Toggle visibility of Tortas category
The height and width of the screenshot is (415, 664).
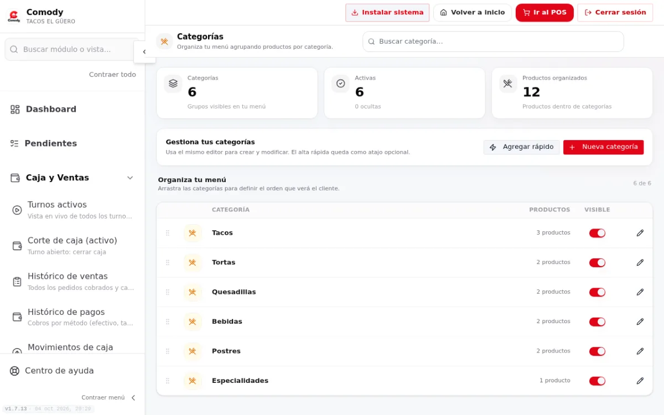pyautogui.click(x=597, y=262)
